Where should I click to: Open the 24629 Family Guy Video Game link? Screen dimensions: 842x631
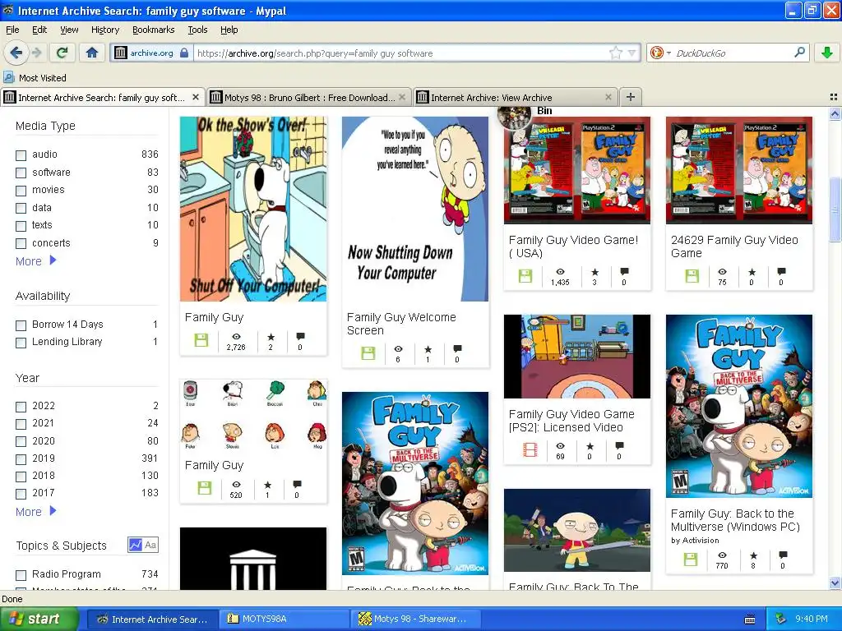(734, 246)
